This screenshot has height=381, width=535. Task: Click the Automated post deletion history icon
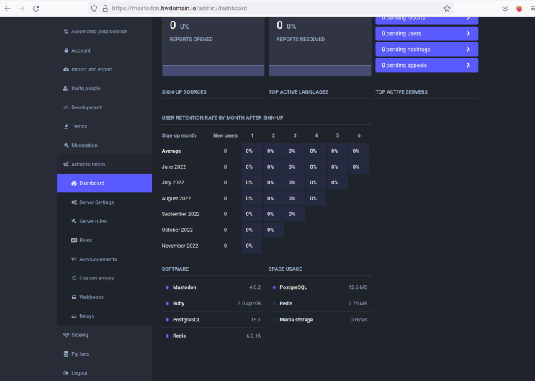pos(66,32)
